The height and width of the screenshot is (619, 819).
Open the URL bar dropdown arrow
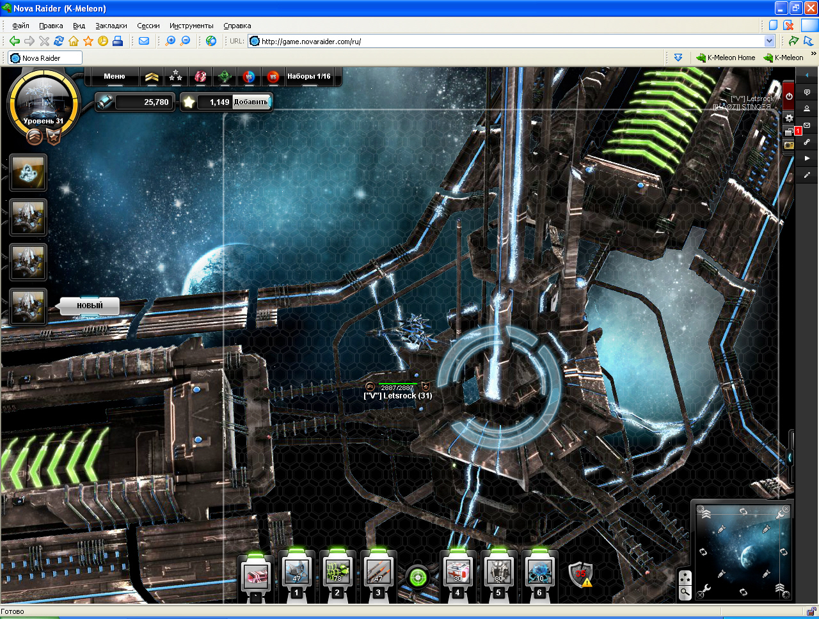click(x=769, y=41)
